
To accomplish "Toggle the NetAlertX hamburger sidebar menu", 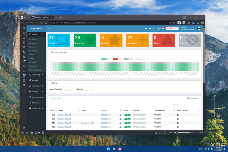I will 48,28.
